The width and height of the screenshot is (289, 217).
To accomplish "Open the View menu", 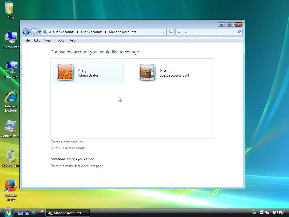I will coord(48,40).
